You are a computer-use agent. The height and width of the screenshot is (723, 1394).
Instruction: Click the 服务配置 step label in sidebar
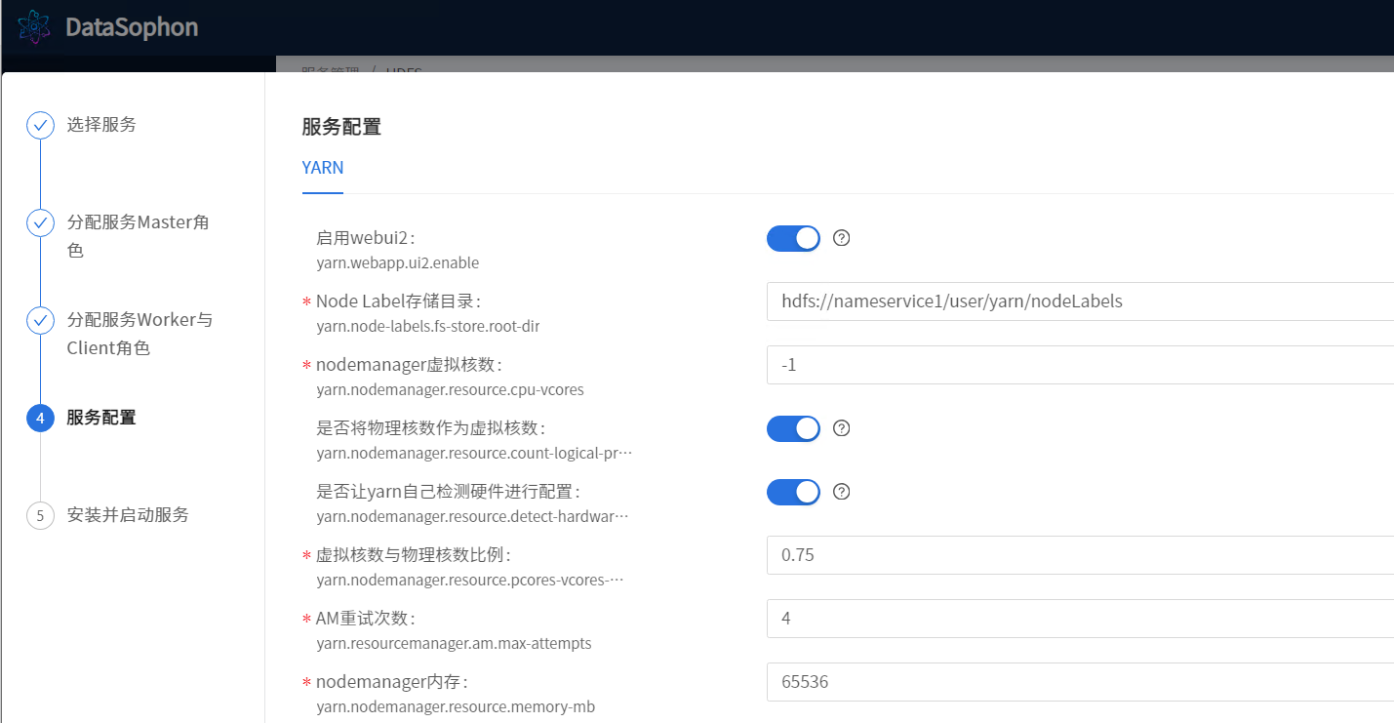pos(101,418)
